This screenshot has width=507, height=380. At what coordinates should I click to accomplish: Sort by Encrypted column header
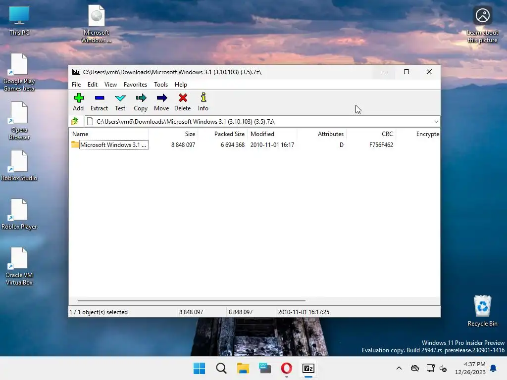(x=418, y=134)
